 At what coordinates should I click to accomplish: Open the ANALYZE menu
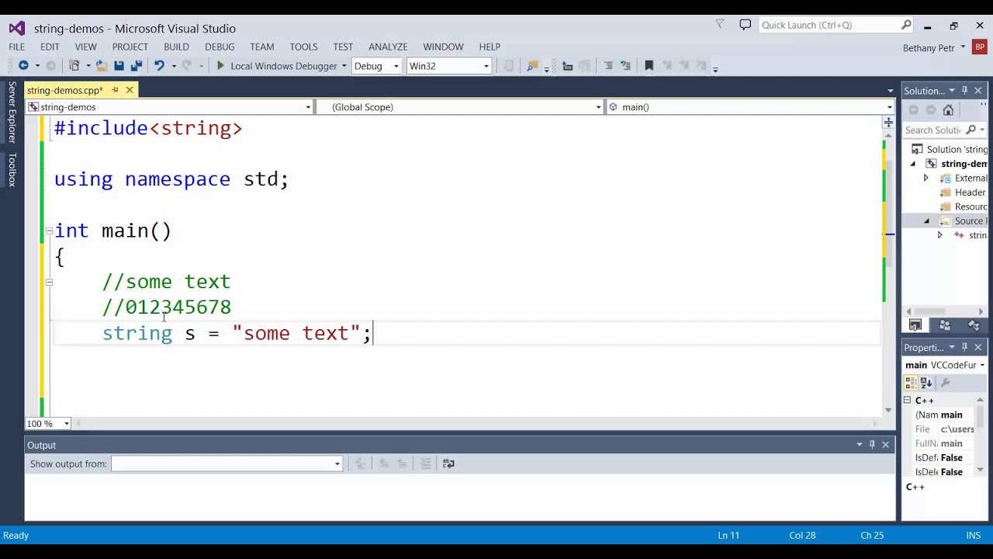[x=388, y=47]
